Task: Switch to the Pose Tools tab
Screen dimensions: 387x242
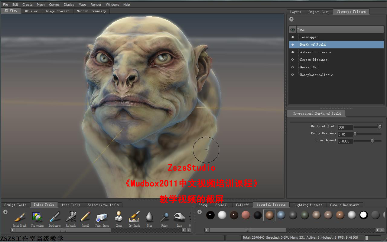Action: pyautogui.click(x=71, y=205)
